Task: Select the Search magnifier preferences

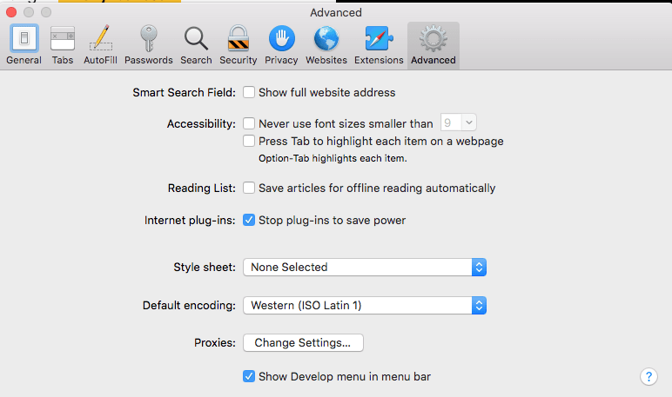Action: tap(196, 45)
